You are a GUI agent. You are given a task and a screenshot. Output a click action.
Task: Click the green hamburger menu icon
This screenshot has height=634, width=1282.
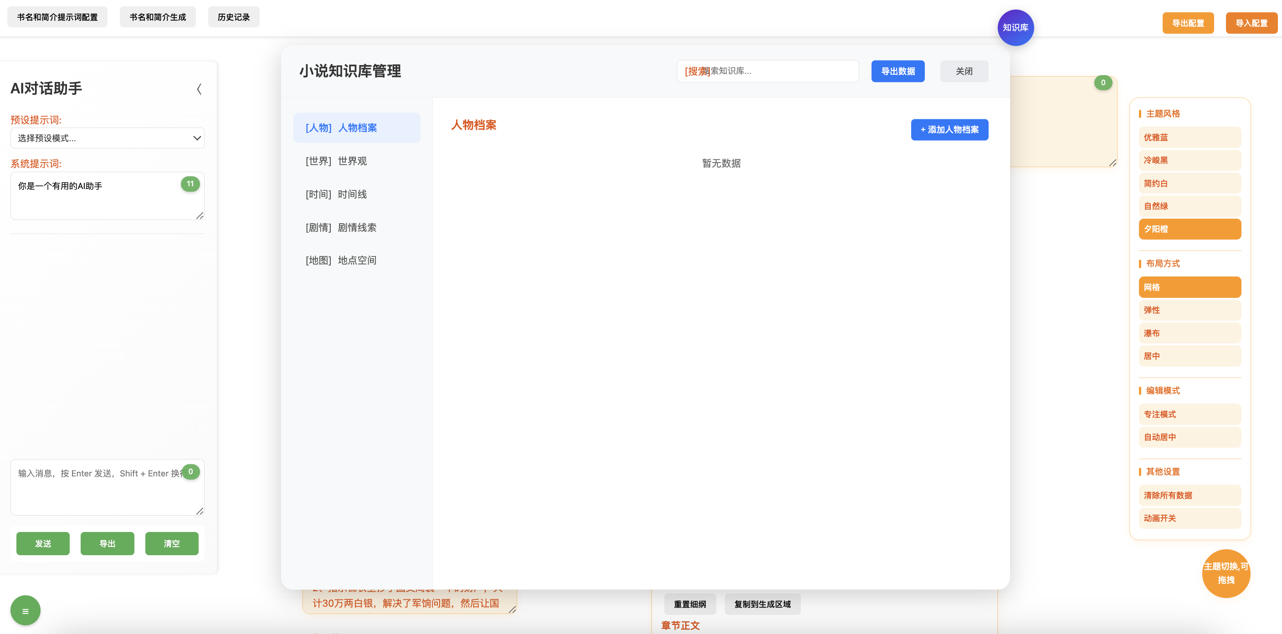tap(25, 610)
